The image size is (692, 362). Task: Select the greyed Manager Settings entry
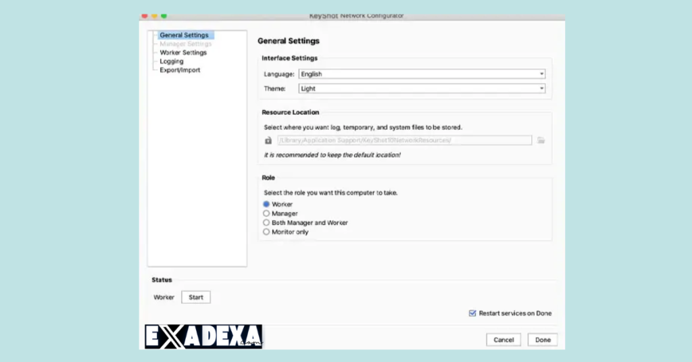(185, 44)
